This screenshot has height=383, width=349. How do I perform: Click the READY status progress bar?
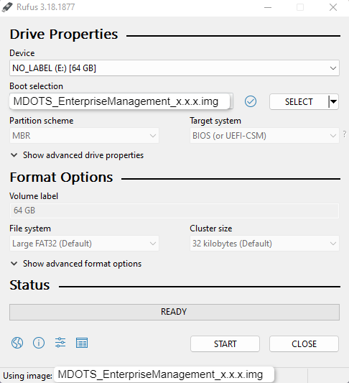click(174, 312)
